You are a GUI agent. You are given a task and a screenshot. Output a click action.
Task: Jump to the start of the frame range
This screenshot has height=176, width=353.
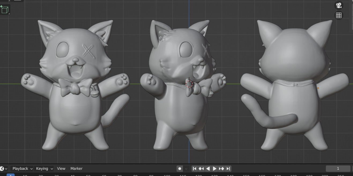tap(195, 168)
